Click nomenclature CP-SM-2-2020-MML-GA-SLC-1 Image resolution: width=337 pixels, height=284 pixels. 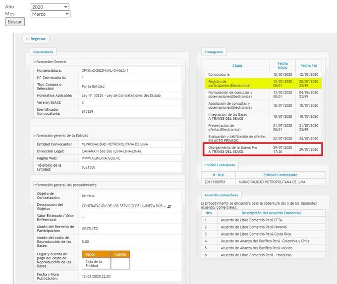pyautogui.click(x=105, y=70)
